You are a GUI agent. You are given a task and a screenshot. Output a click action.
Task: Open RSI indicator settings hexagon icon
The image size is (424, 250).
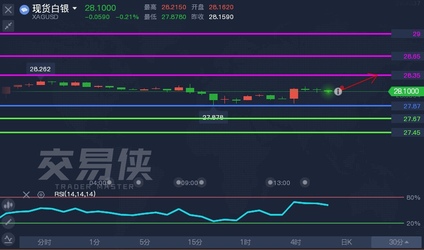point(41,194)
